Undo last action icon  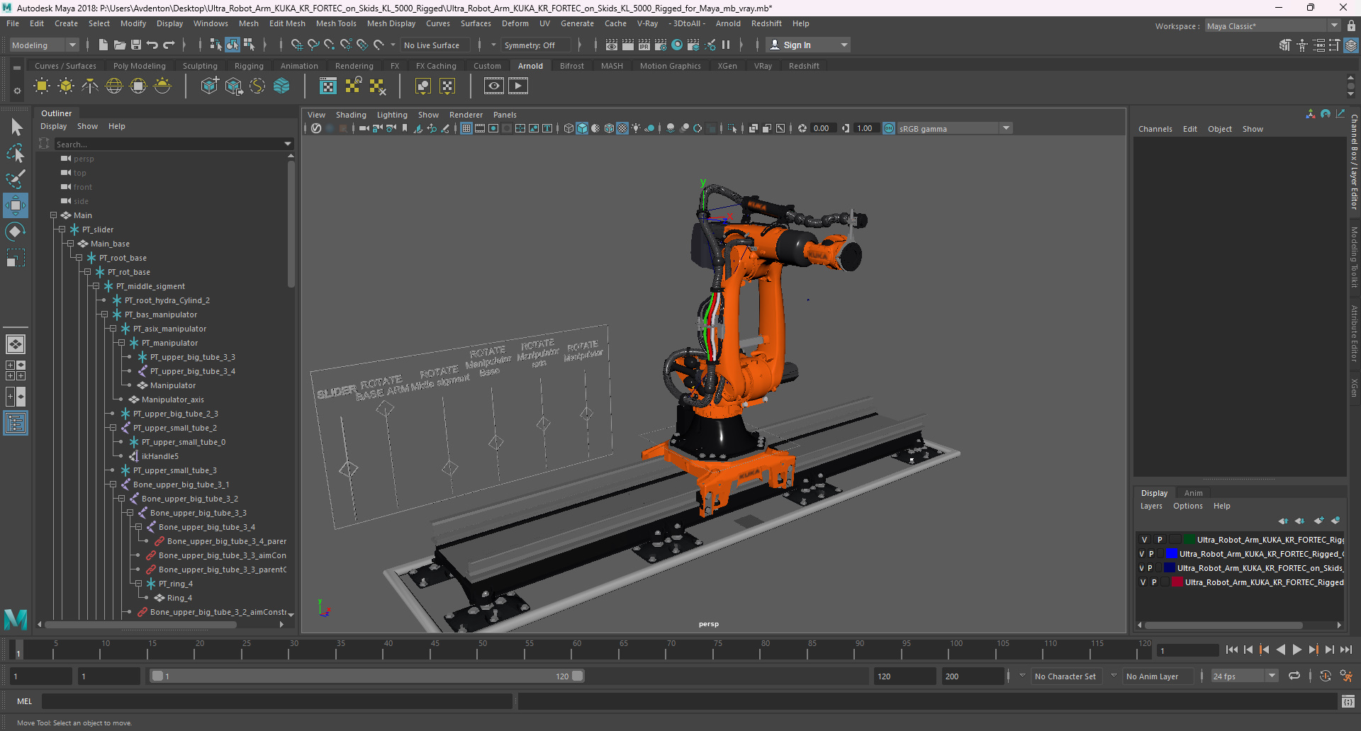152,45
